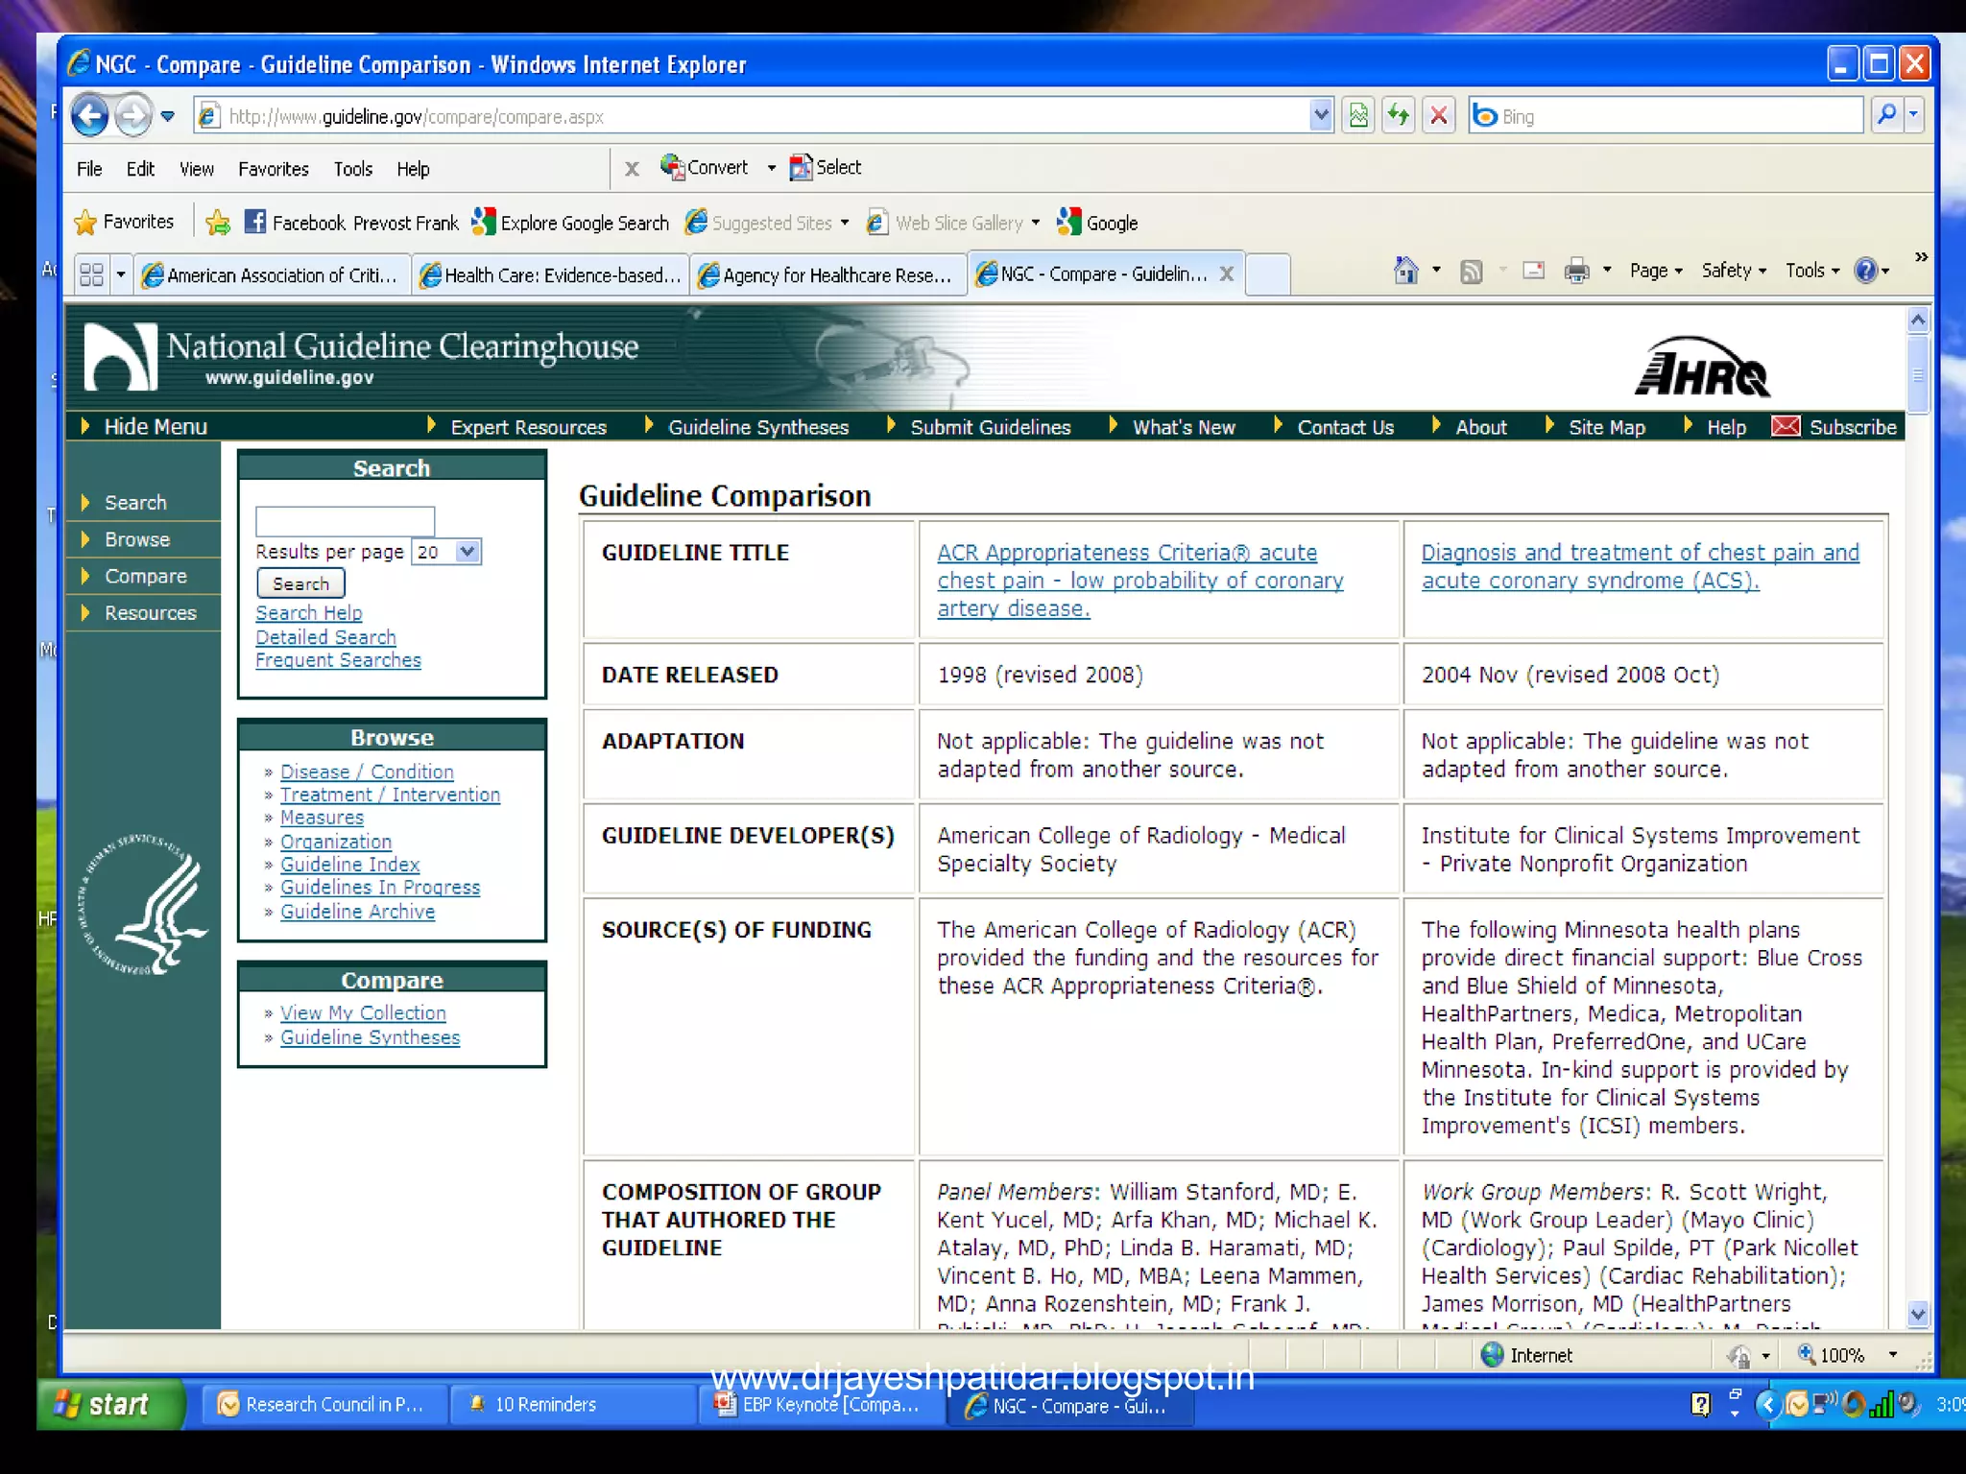Click the Quick Tabs grid icon
Viewport: 1966px width, 1474px height.
point(91,275)
